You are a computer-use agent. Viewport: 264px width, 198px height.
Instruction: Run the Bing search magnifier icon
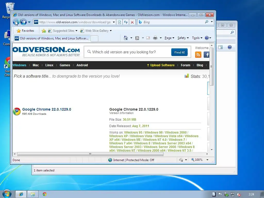point(207,22)
